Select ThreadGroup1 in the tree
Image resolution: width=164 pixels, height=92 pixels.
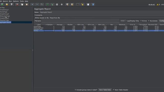(4, 10)
